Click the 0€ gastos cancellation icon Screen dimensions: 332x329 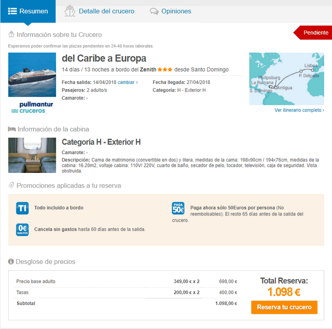coord(22,230)
